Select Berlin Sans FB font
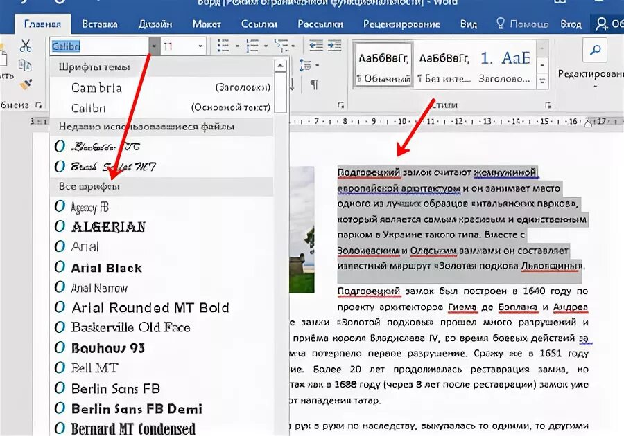The height and width of the screenshot is (436, 624). [x=162, y=388]
